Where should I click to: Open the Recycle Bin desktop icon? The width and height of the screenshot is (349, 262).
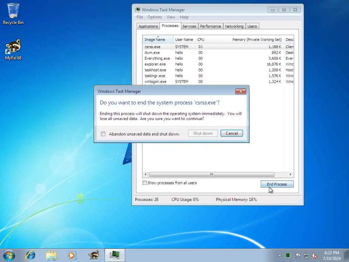click(x=13, y=14)
